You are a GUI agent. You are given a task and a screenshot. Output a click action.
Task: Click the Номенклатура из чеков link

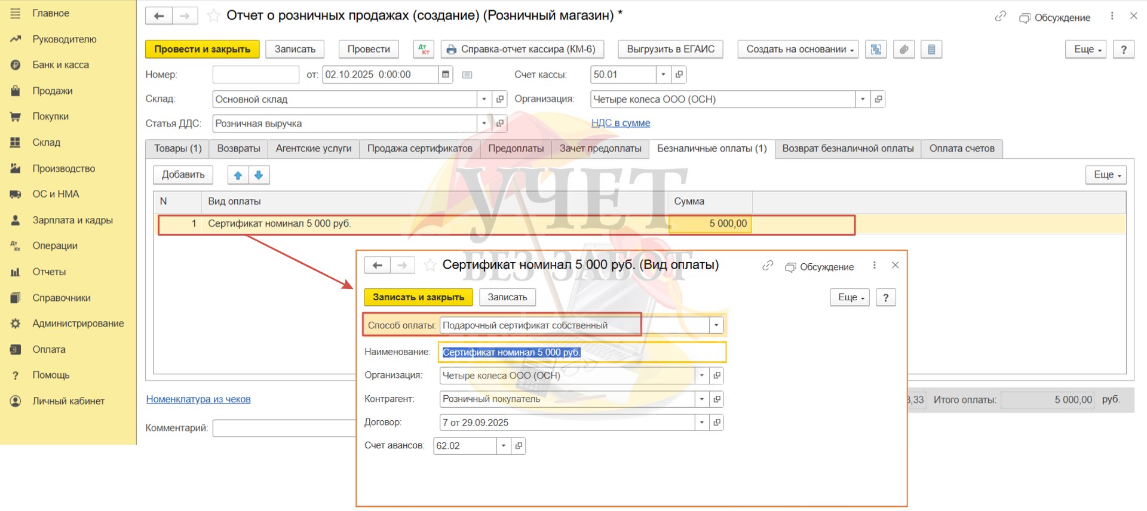click(198, 399)
